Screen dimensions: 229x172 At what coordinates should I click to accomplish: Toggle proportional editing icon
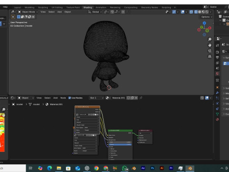point(123,12)
